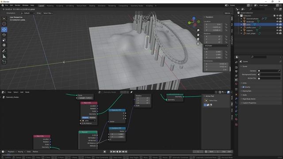Open the File menu
Viewport: 283px width, 159px height.
pos(7,6)
